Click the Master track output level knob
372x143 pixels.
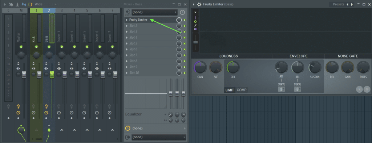click(x=21, y=130)
